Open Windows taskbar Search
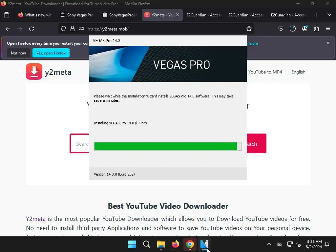This screenshot has width=336, height=252. click(x=147, y=244)
